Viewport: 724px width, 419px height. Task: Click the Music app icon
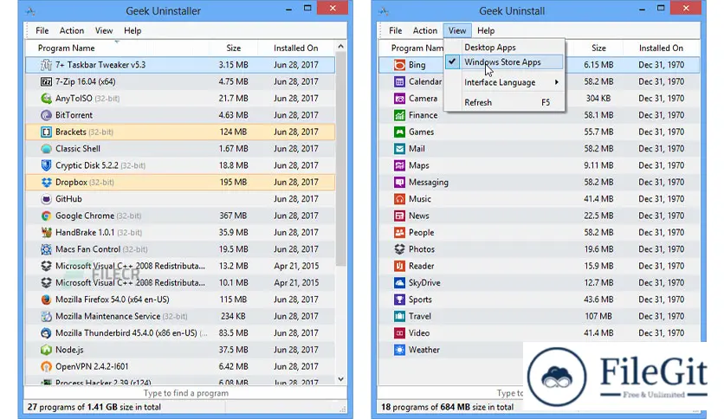tap(399, 199)
